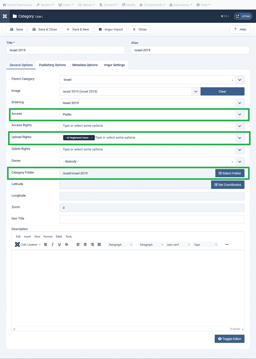Screen dimensions: 256x359
Task: Click the Select Folder button
Action: coord(229,173)
